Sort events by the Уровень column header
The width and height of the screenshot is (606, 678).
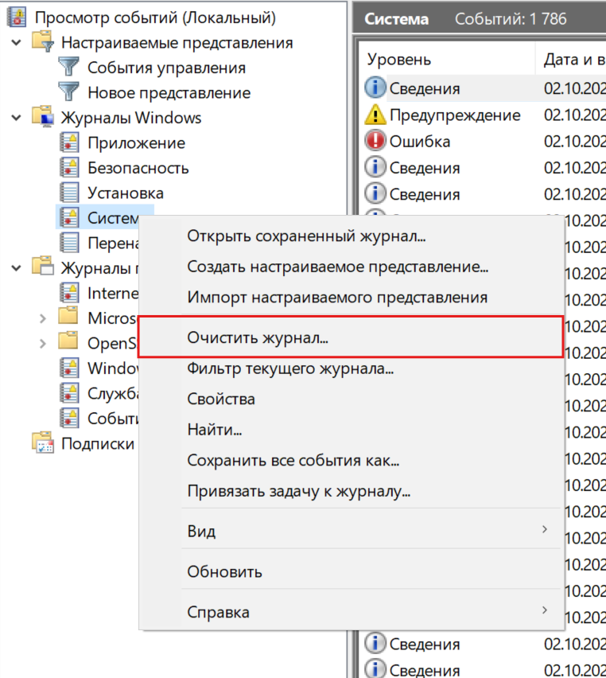click(x=399, y=60)
